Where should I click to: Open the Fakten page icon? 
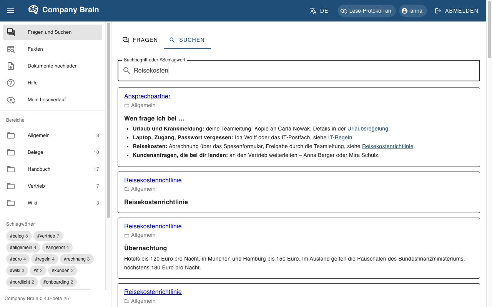tap(11, 49)
